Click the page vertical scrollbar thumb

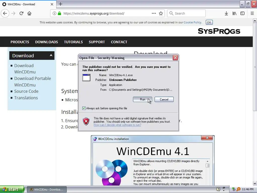point(255,67)
